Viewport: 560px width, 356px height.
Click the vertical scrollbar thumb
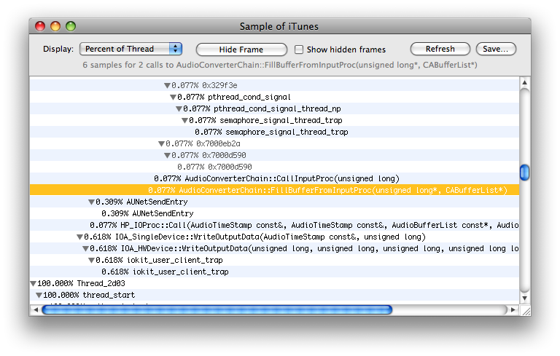525,173
